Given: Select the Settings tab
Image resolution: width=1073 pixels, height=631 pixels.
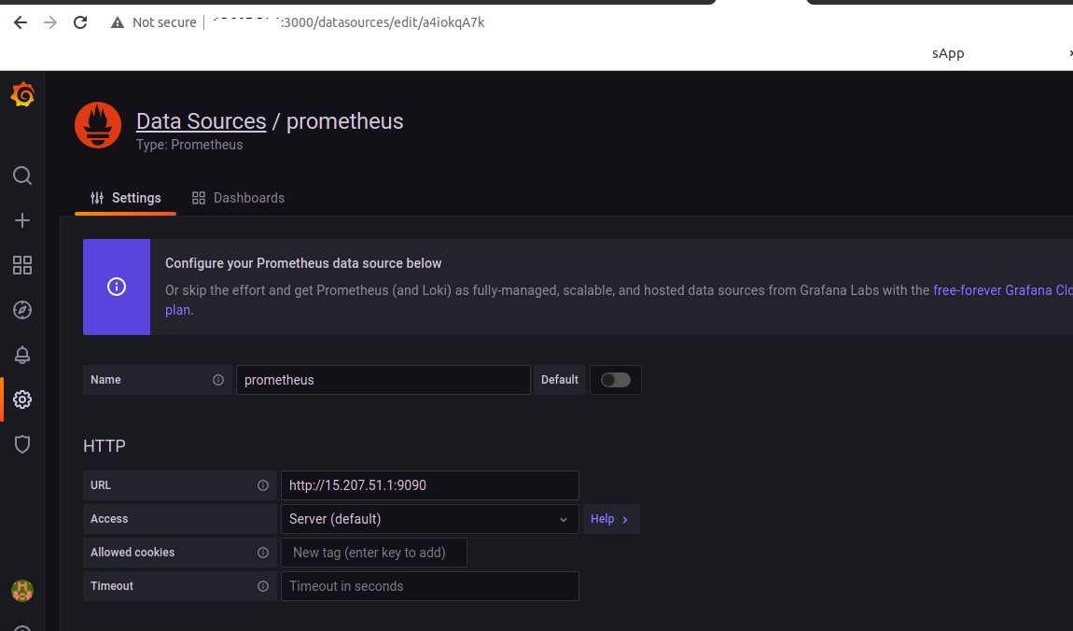Looking at the screenshot, I should click(x=125, y=198).
